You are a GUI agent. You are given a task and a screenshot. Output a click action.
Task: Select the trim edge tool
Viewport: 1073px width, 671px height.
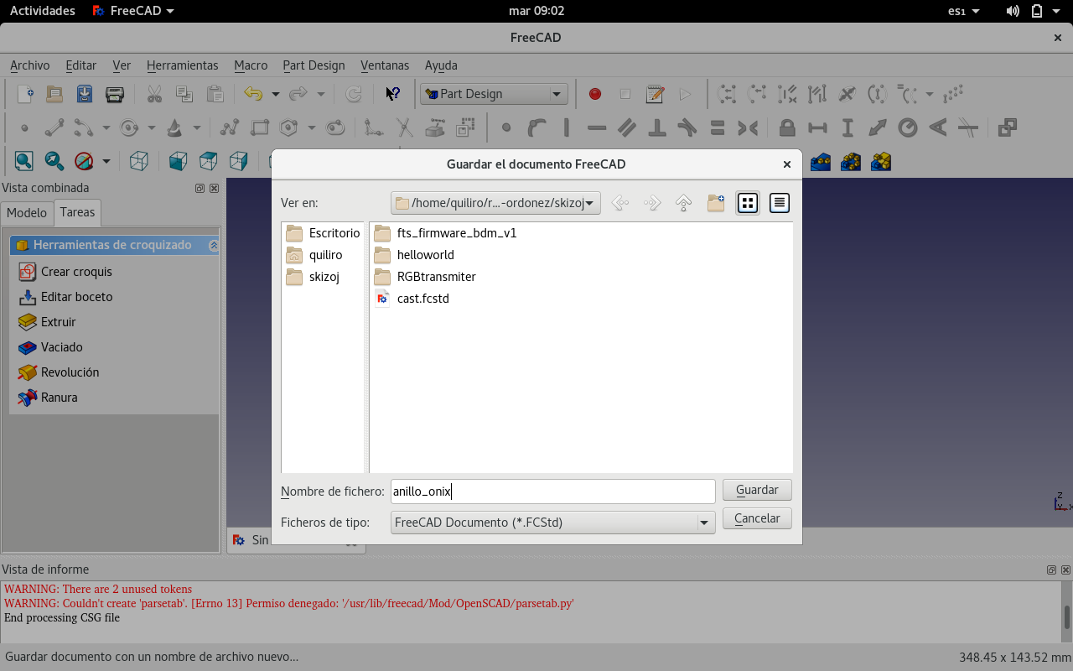[x=404, y=128]
